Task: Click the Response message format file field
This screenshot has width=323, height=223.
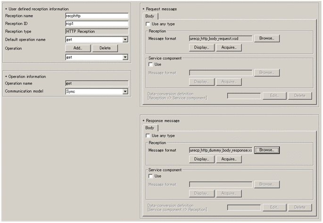Action: pos(220,150)
